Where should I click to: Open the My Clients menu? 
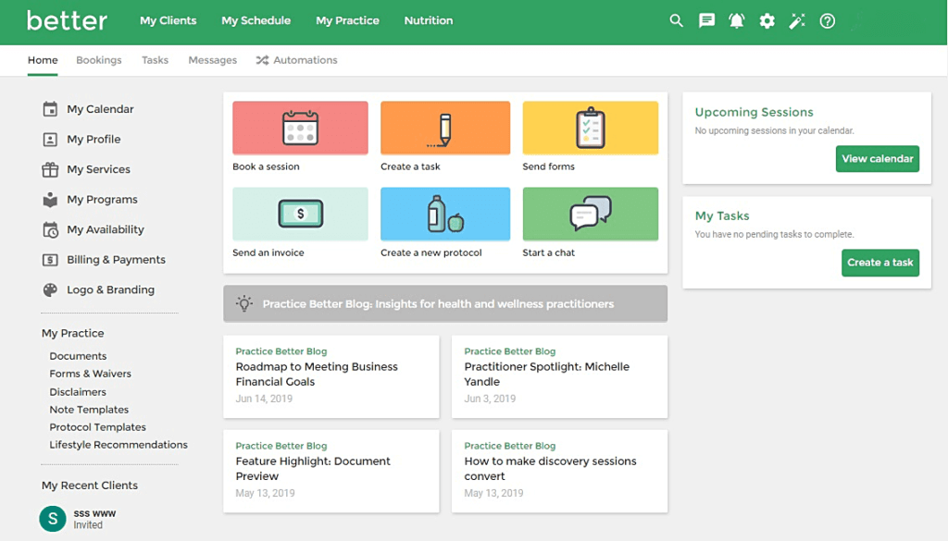pos(168,20)
